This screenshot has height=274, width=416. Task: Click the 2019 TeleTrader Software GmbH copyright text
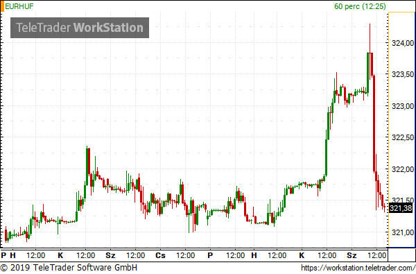pyautogui.click(x=69, y=267)
